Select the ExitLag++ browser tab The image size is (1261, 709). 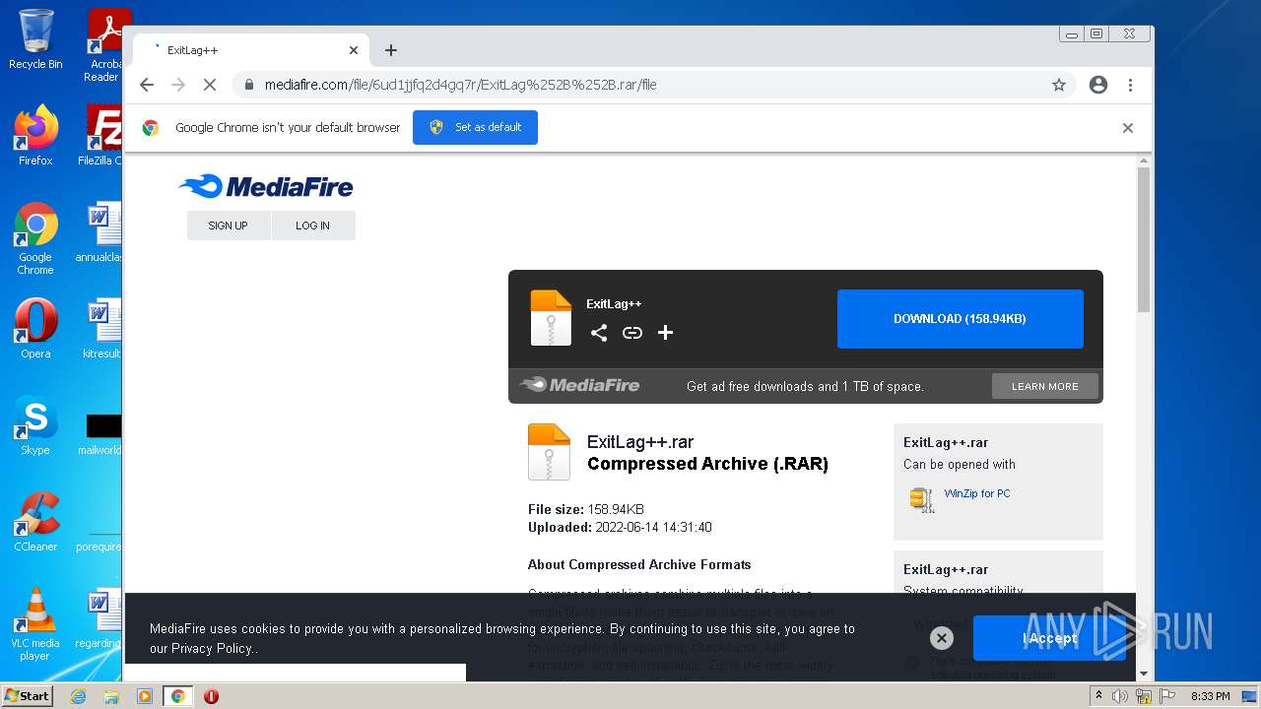click(250, 50)
